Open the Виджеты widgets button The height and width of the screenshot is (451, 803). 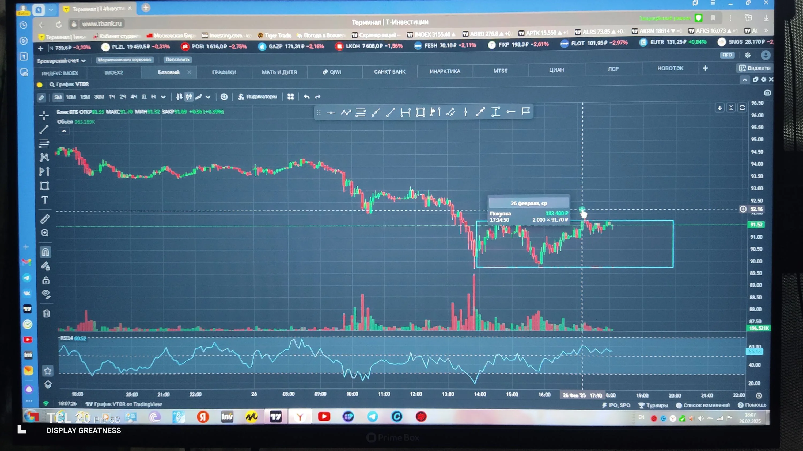(x=755, y=68)
